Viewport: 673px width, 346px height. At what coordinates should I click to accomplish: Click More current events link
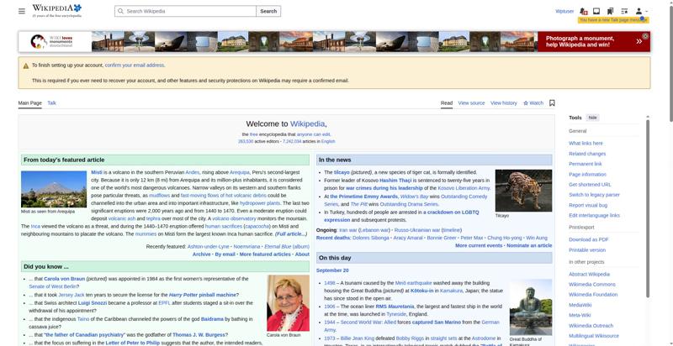pos(479,246)
